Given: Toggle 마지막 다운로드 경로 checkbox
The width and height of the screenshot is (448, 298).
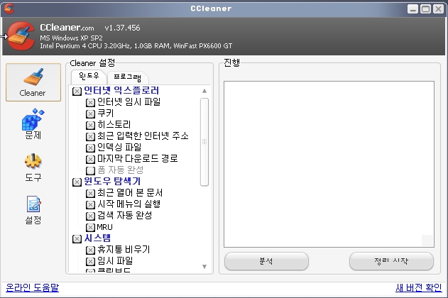Looking at the screenshot, I should (x=90, y=159).
